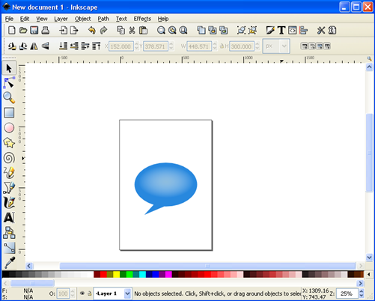
Task: Open an existing file
Action: click(x=23, y=31)
